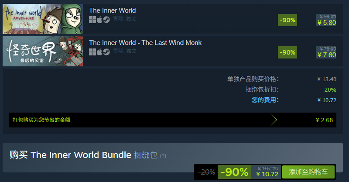Click Steam icon under The Last Wind Monk
The width and height of the screenshot is (349, 182).
(x=106, y=52)
